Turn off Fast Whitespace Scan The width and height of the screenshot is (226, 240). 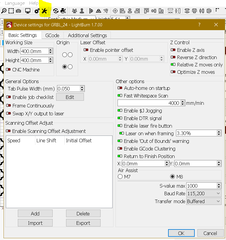(x=120, y=96)
